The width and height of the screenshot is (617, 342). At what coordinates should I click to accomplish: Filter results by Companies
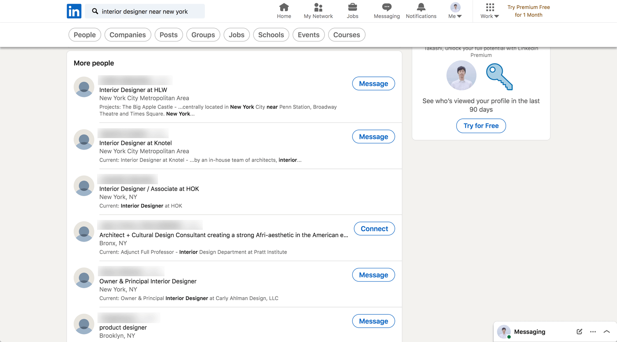click(x=128, y=35)
